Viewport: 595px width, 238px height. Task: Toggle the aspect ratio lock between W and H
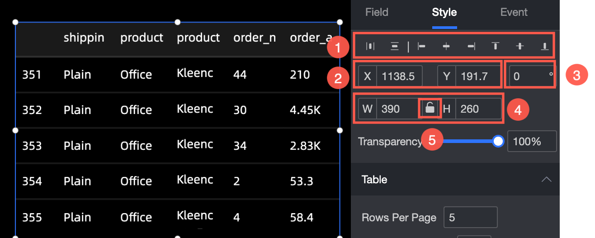pyautogui.click(x=430, y=109)
